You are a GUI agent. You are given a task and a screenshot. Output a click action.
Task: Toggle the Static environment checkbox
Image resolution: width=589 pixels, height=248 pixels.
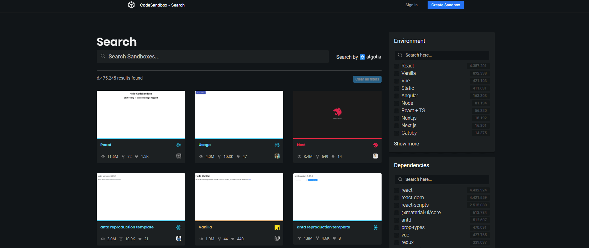click(397, 88)
